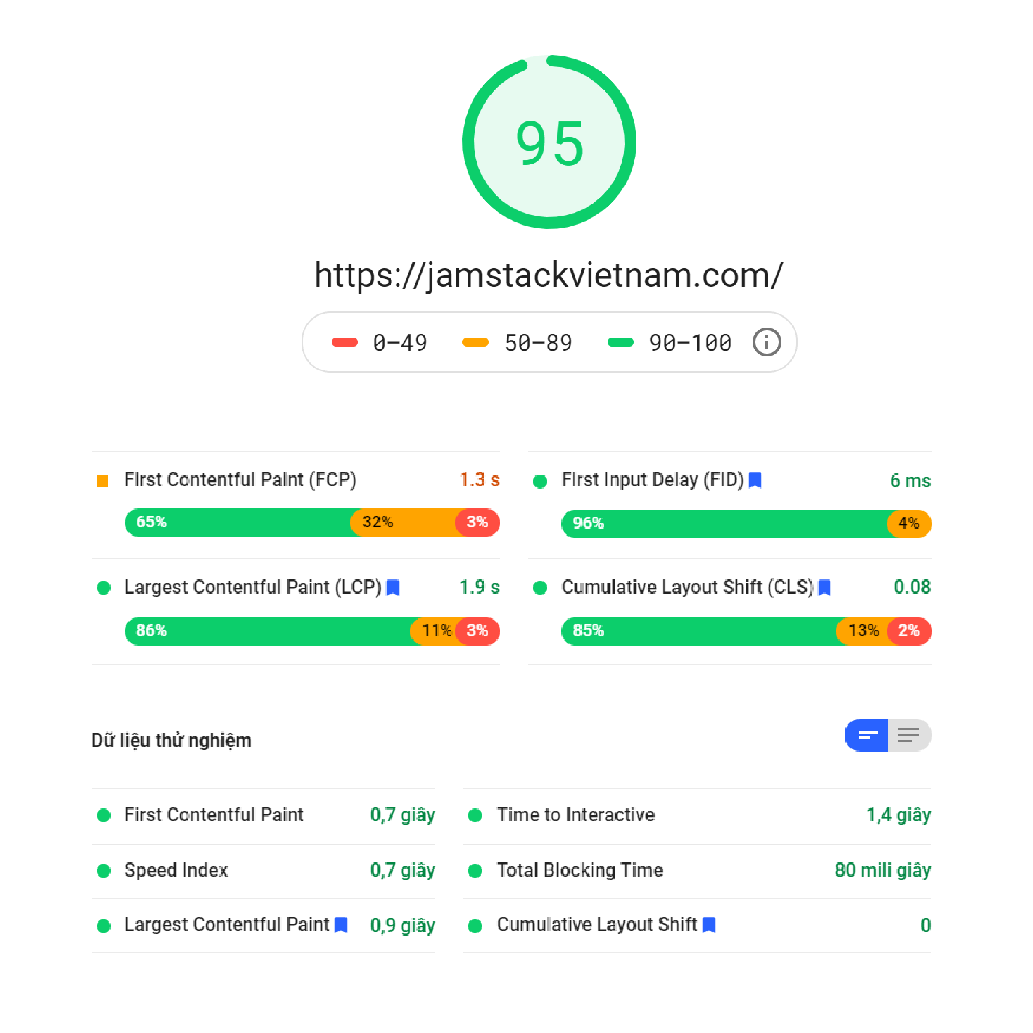Click green dot next to Total Blocking Time
This screenshot has height=1033, width=1033.
tap(475, 871)
